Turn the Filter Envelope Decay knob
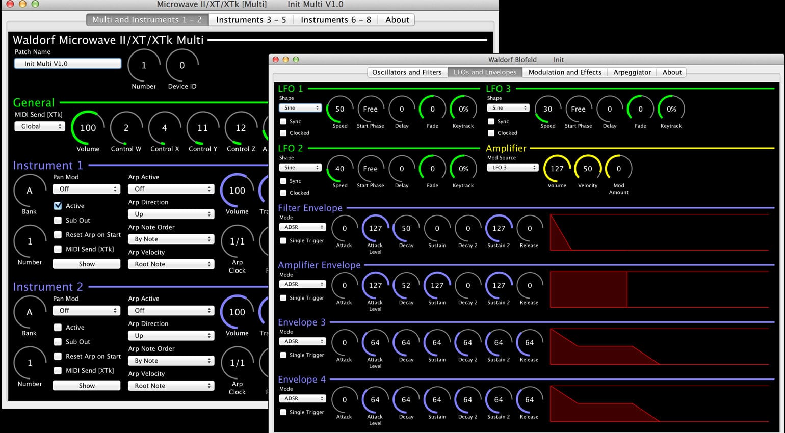 pos(406,229)
